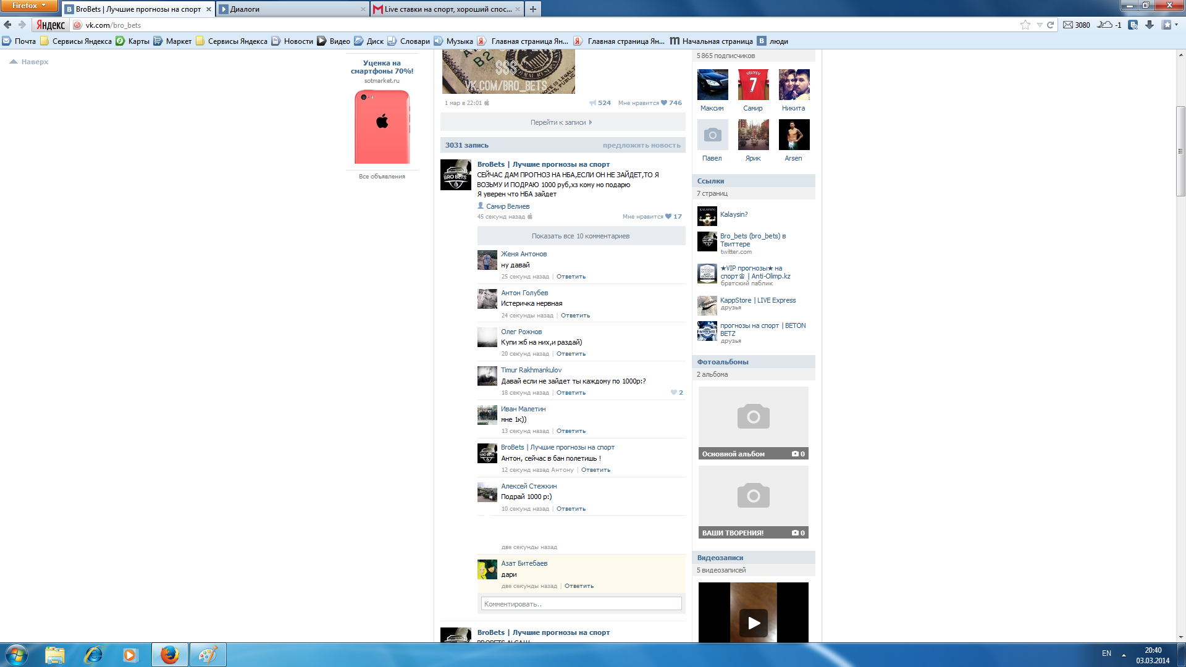Launch Internet Explorer from the taskbar
1186x667 pixels.
coord(93,655)
